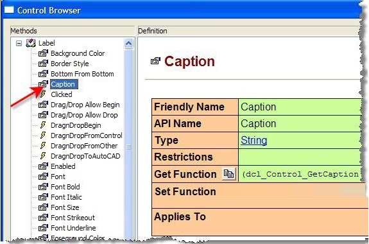
Task: Click the API Name label cell
Action: [195, 123]
